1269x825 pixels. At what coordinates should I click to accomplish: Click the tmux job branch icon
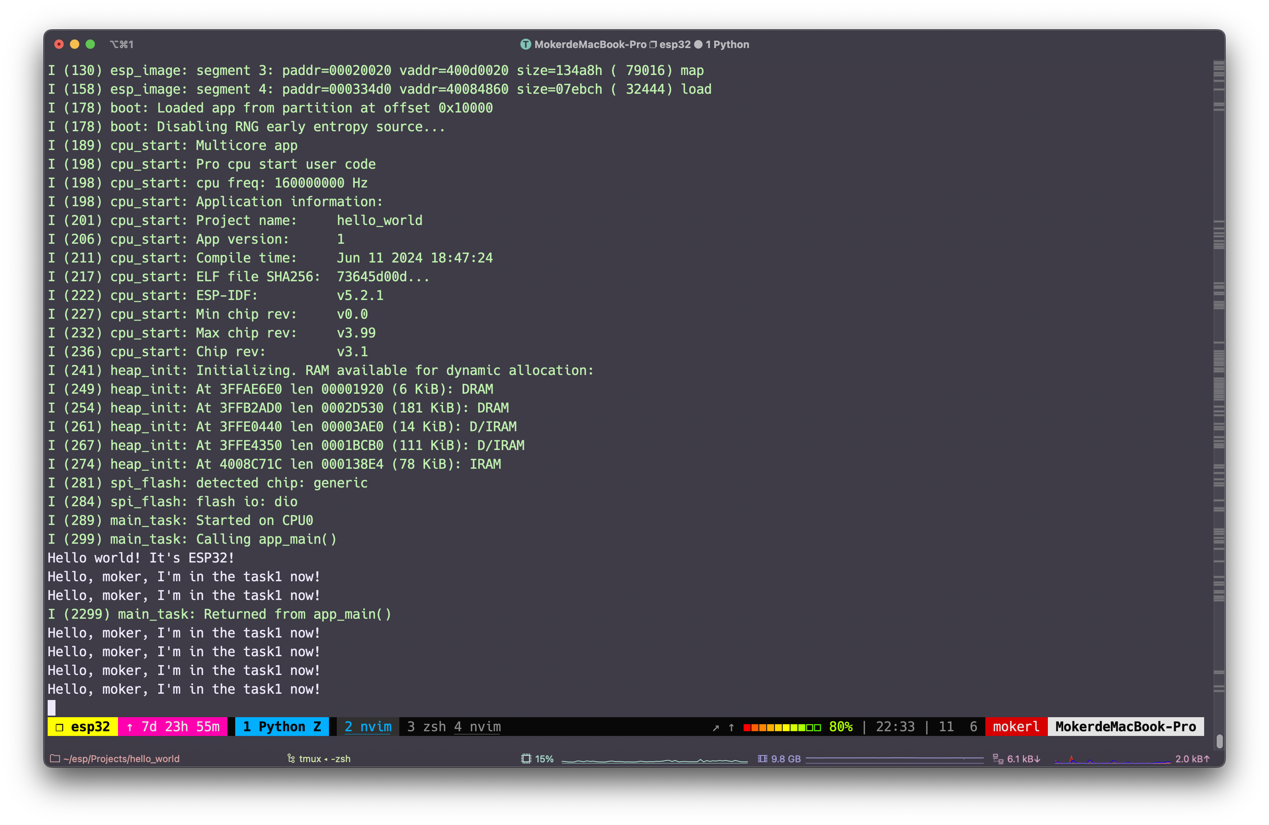(x=291, y=758)
